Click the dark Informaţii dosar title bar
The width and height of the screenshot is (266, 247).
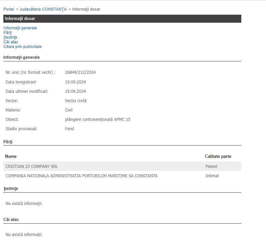122,19
